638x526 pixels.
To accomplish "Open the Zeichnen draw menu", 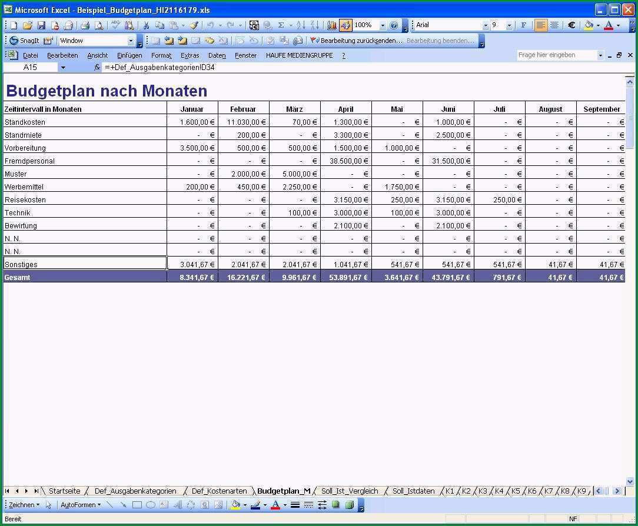I will (x=24, y=505).
